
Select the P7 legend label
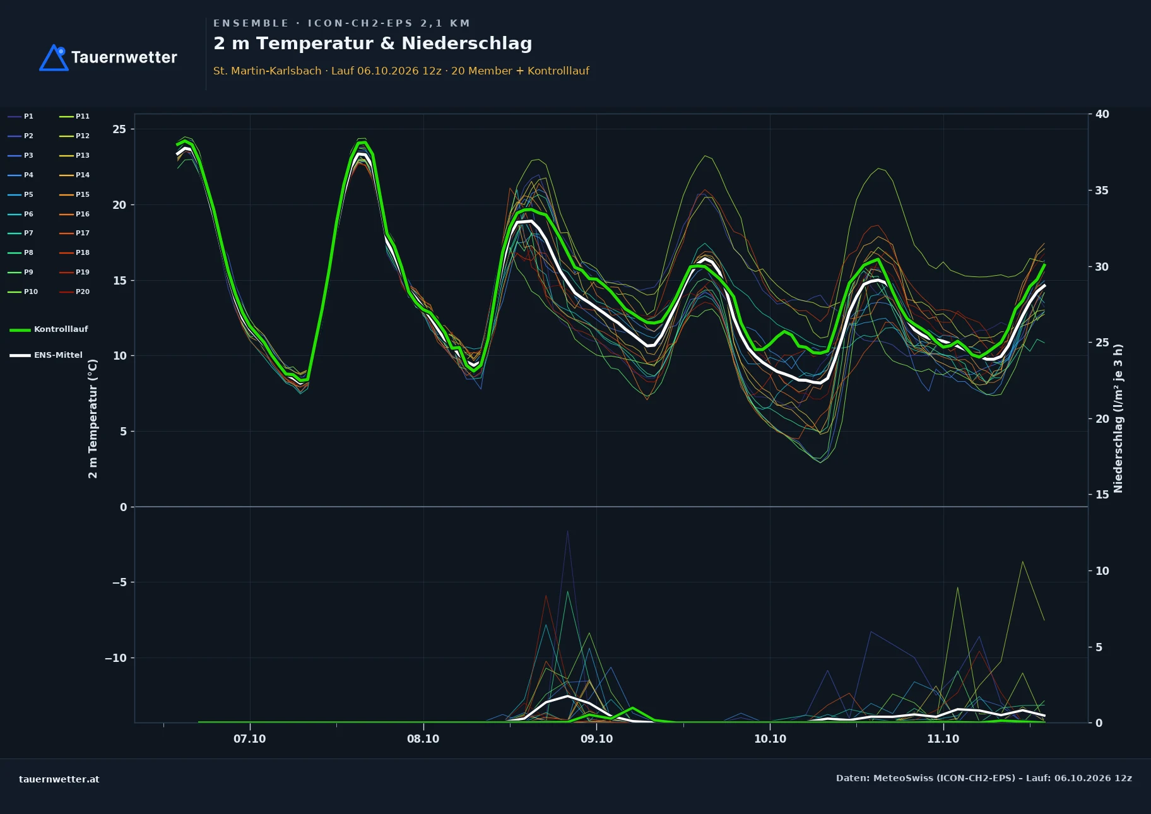tap(28, 233)
